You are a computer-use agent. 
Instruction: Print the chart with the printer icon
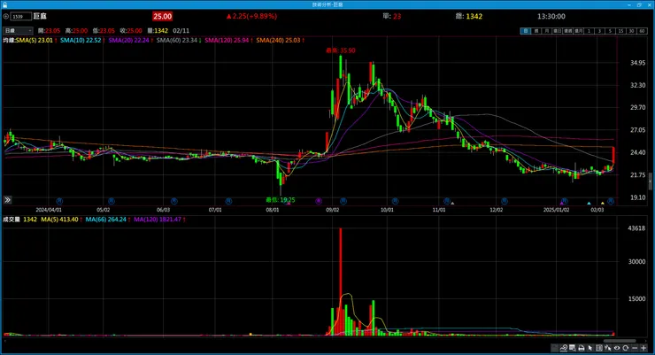pos(582,348)
